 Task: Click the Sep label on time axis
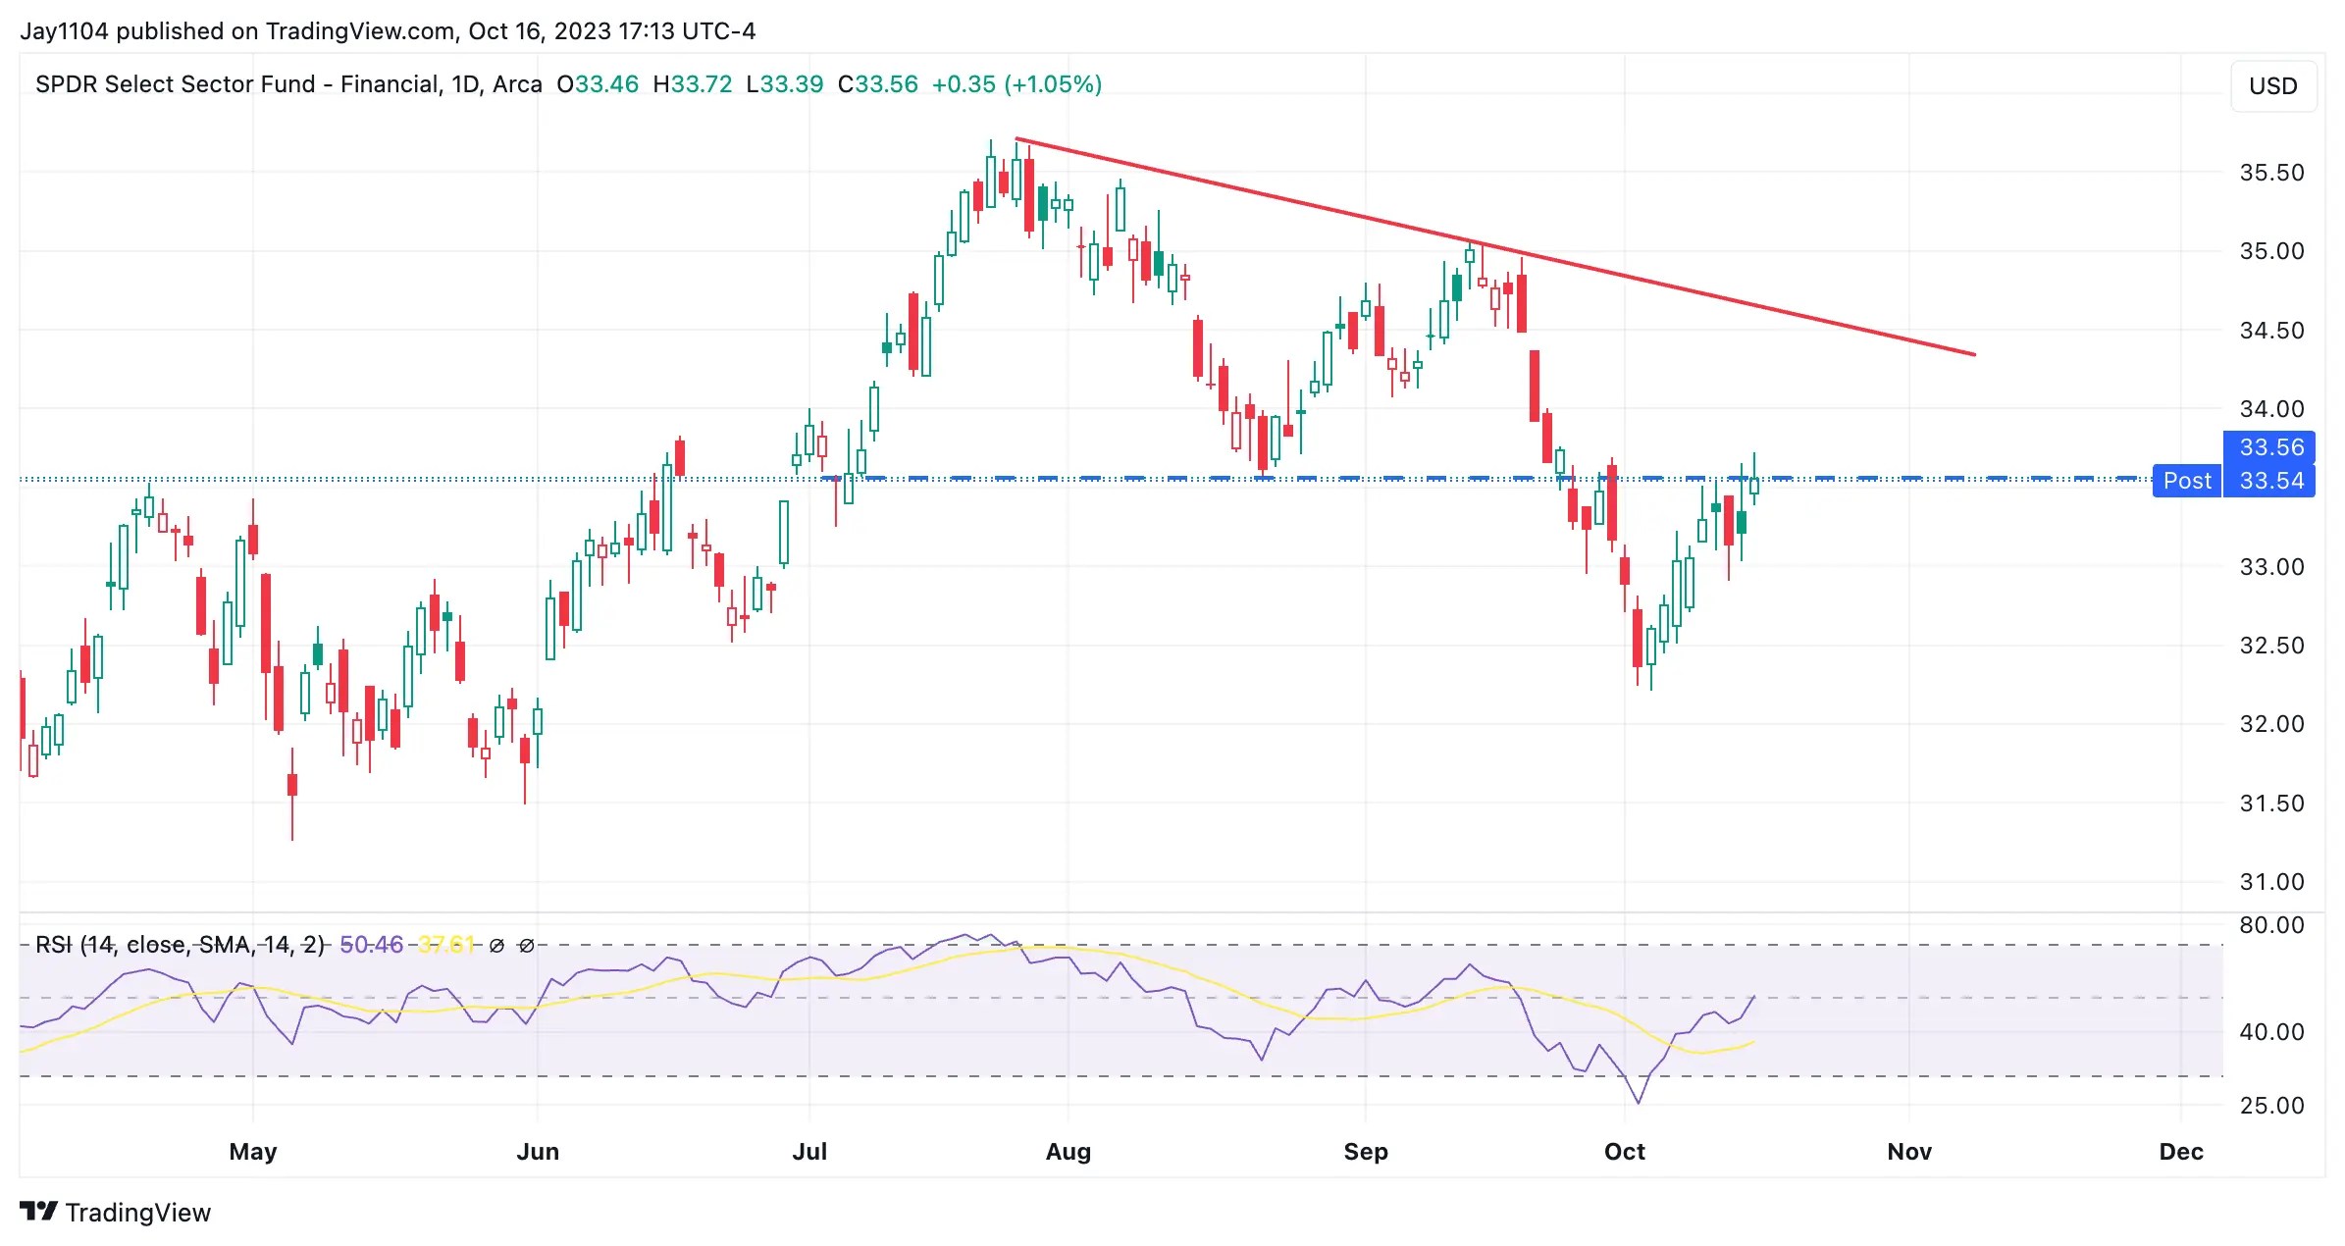click(1366, 1152)
